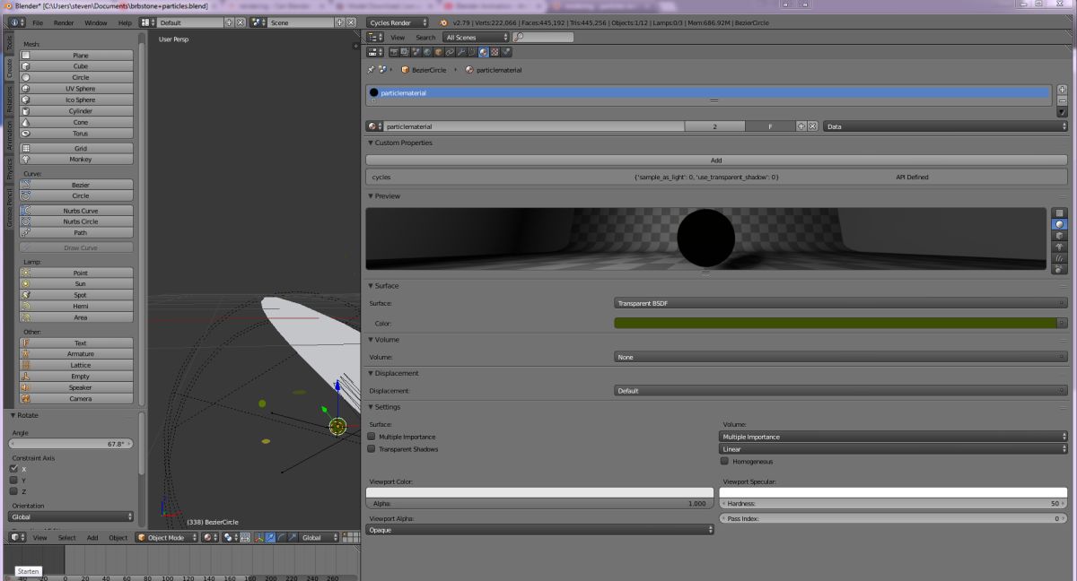Open the Viewport Alpha Opaque dropdown
1077x581 pixels.
tap(540, 530)
